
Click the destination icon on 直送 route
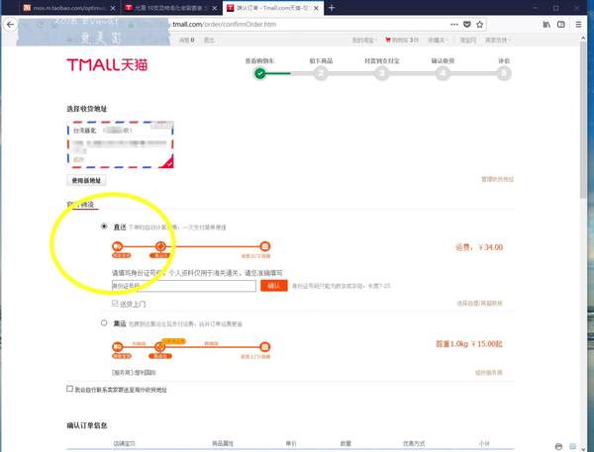coord(265,246)
